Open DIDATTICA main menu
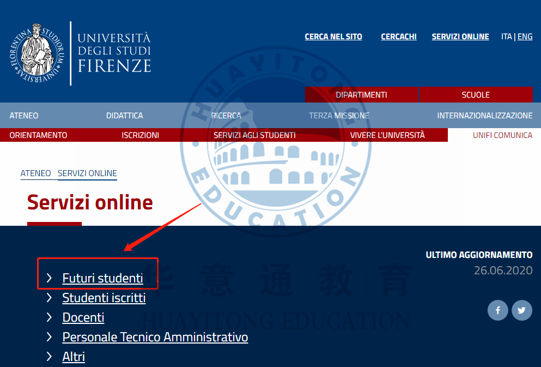Viewport: 541px width, 367px height. pyautogui.click(x=125, y=115)
